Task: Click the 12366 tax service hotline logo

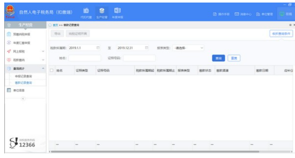Action: [22, 143]
